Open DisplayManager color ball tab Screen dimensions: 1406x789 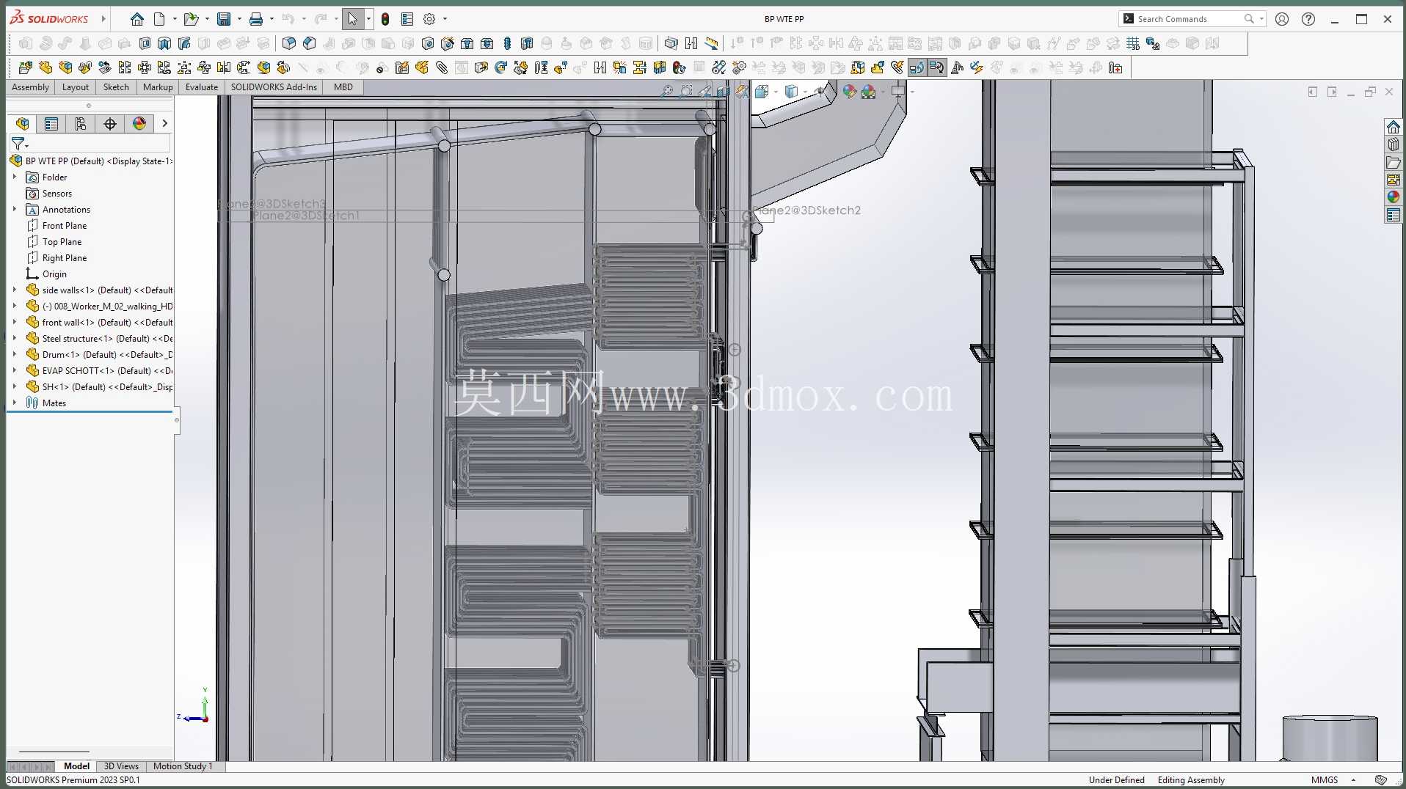[x=139, y=123]
